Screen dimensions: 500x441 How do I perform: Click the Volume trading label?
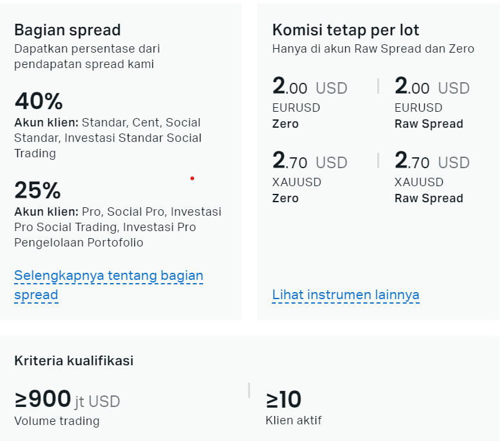(57, 421)
